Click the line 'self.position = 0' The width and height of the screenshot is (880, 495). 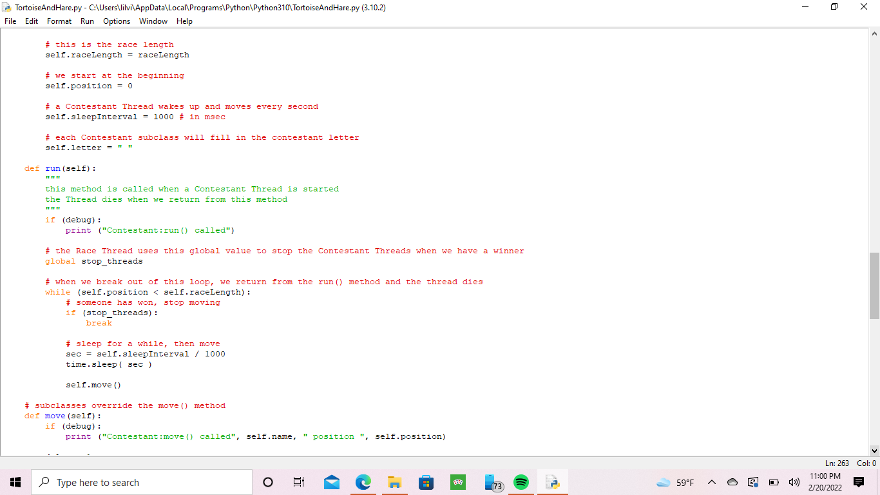tap(89, 86)
